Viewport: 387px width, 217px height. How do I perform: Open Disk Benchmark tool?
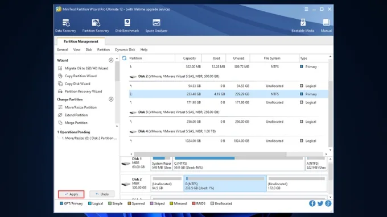click(127, 26)
